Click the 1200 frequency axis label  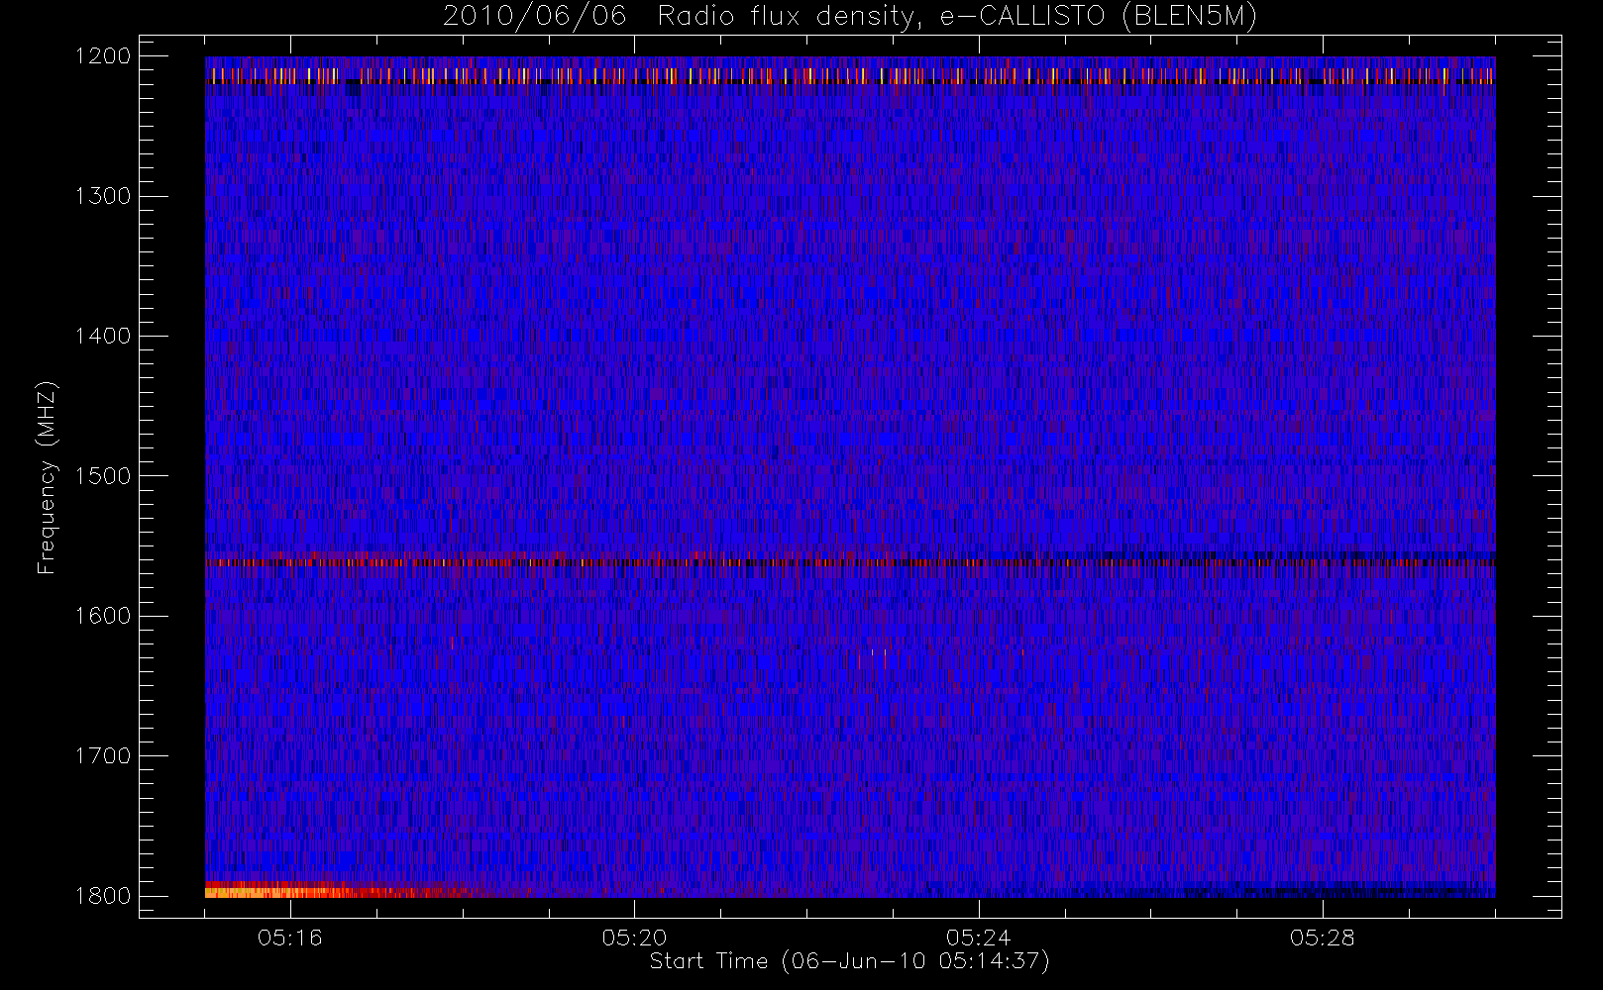click(103, 56)
